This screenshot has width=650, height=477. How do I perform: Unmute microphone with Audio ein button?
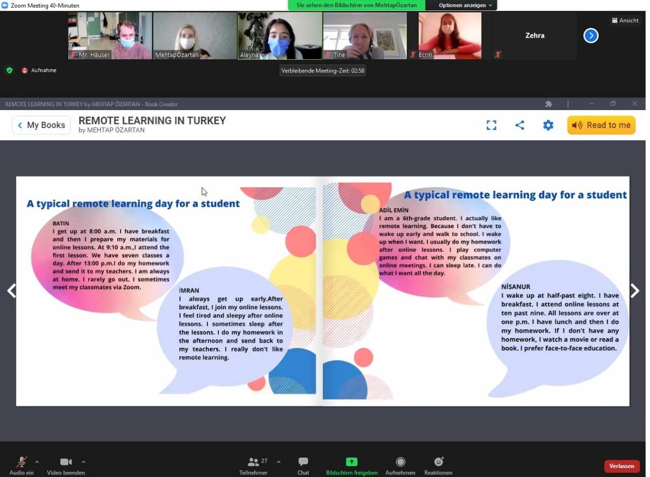click(21, 465)
